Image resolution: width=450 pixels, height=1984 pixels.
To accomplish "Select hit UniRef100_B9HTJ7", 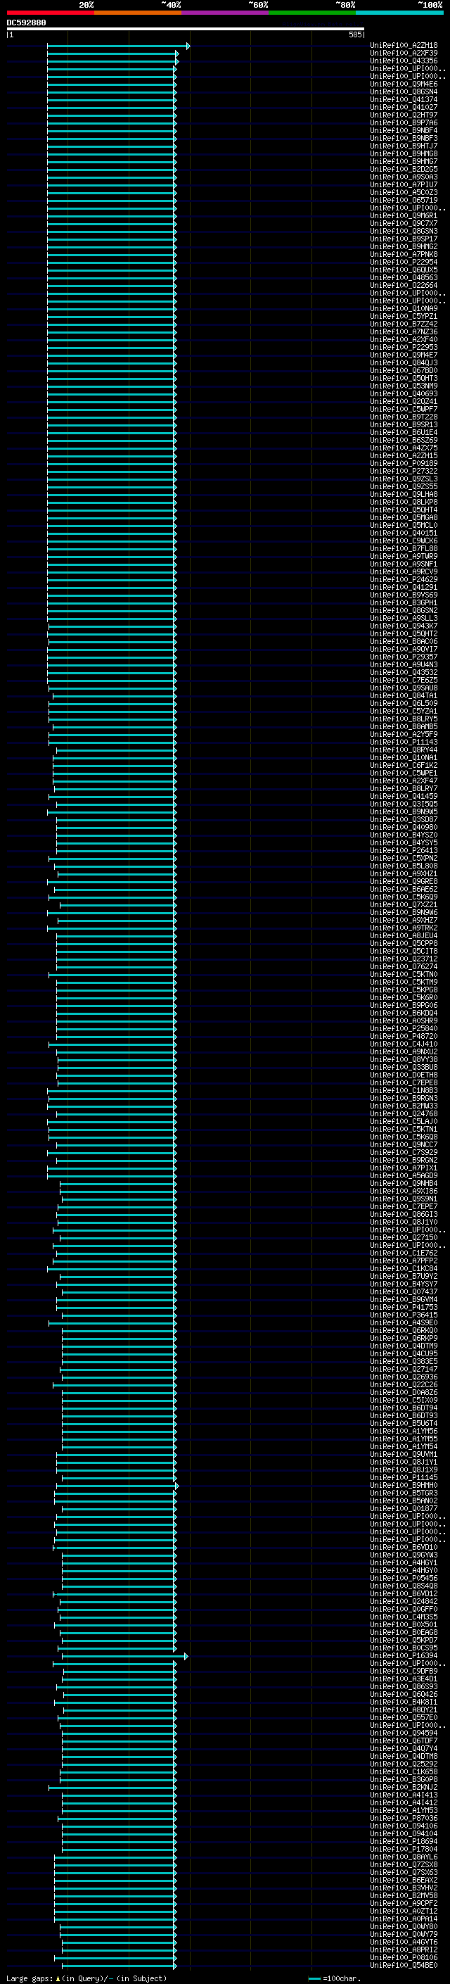I will (x=404, y=146).
